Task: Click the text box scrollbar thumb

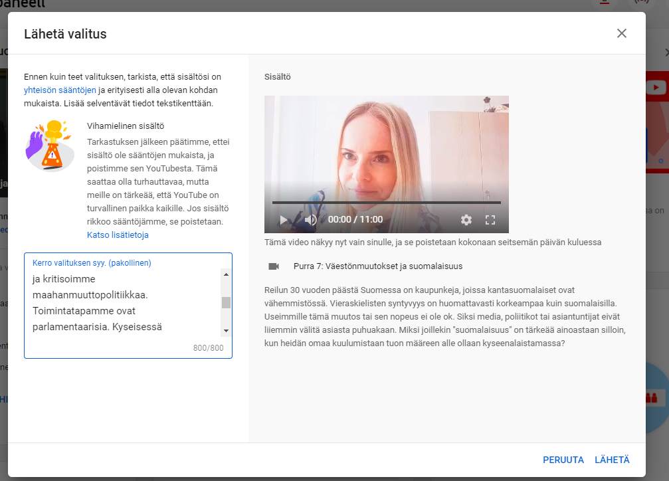Action: 226,303
